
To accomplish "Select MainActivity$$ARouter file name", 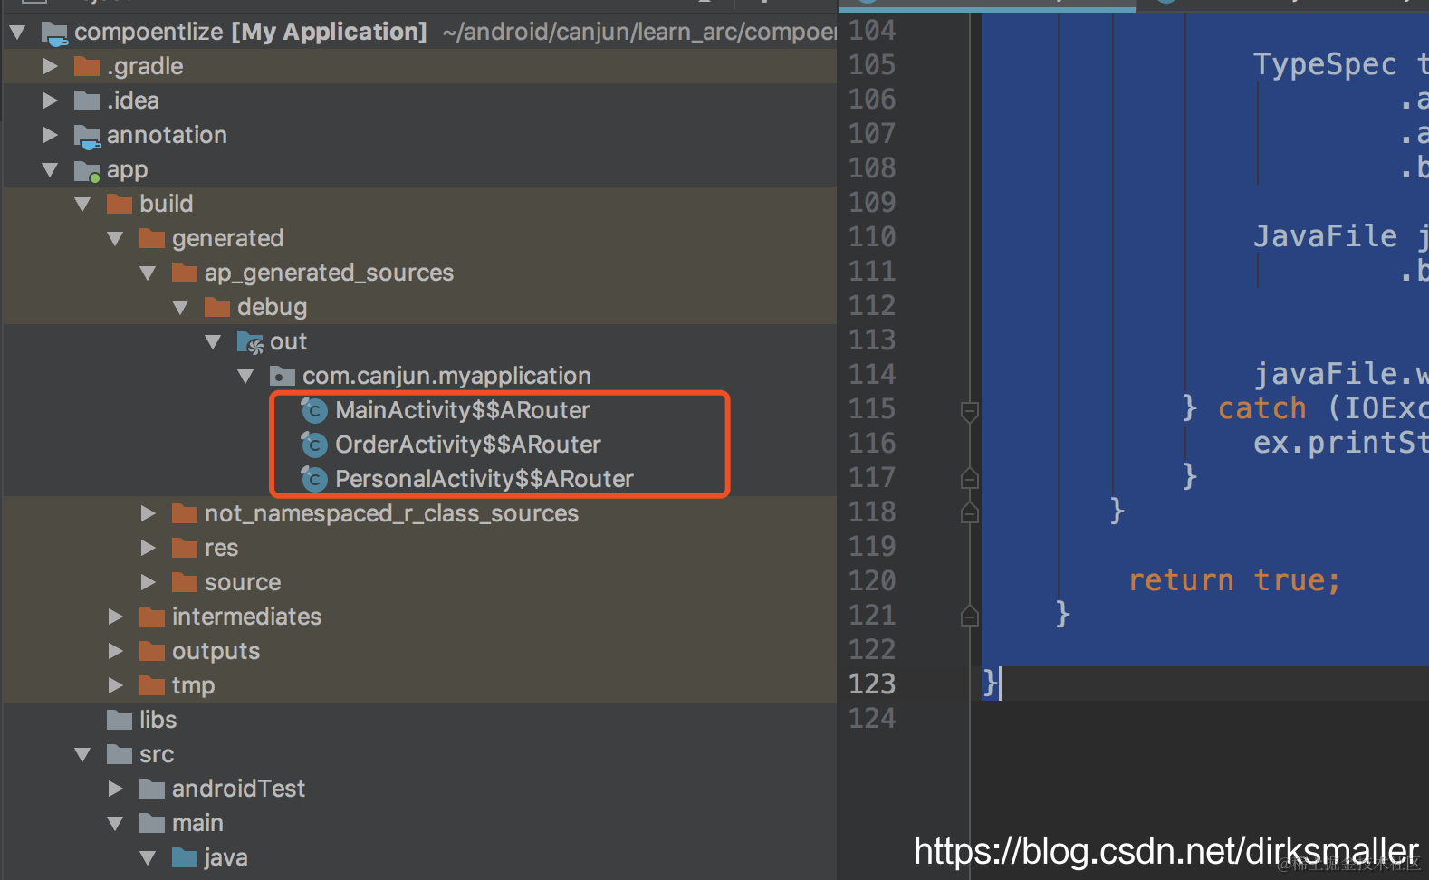I will click(463, 410).
